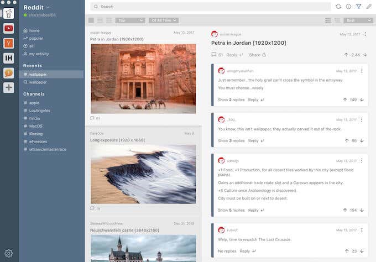This screenshot has width=376, height=262.
Task: Open the Long exposure wallpaper thumbnail
Action: coord(143,174)
